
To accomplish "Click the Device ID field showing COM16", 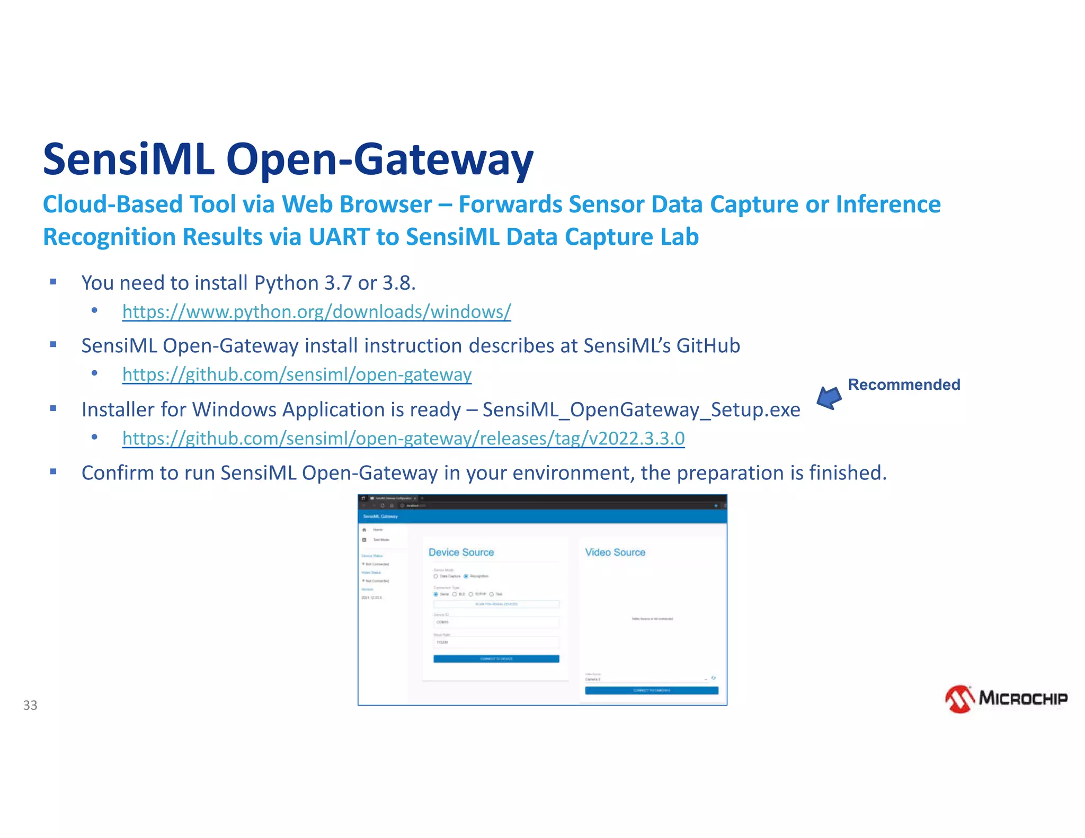I will click(x=496, y=622).
